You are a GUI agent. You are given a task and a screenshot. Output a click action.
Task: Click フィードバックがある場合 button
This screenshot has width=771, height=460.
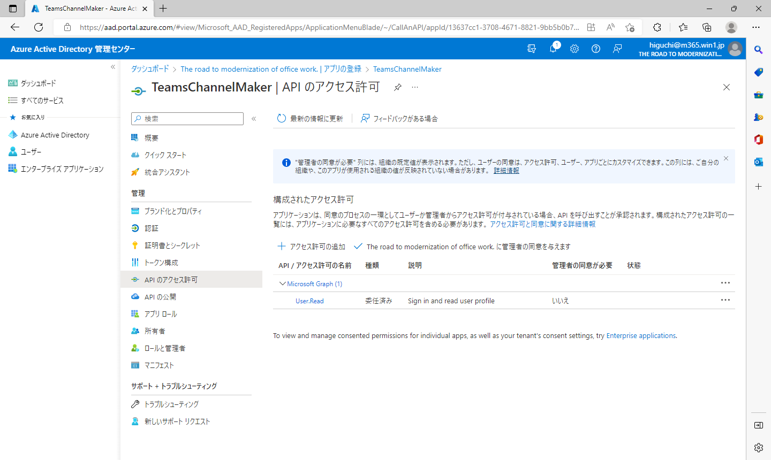point(399,119)
